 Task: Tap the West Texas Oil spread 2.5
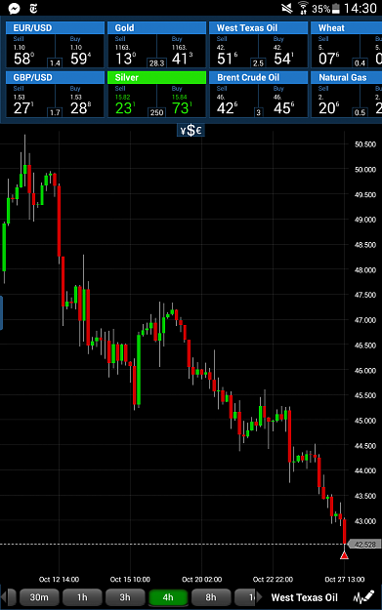[x=258, y=62]
